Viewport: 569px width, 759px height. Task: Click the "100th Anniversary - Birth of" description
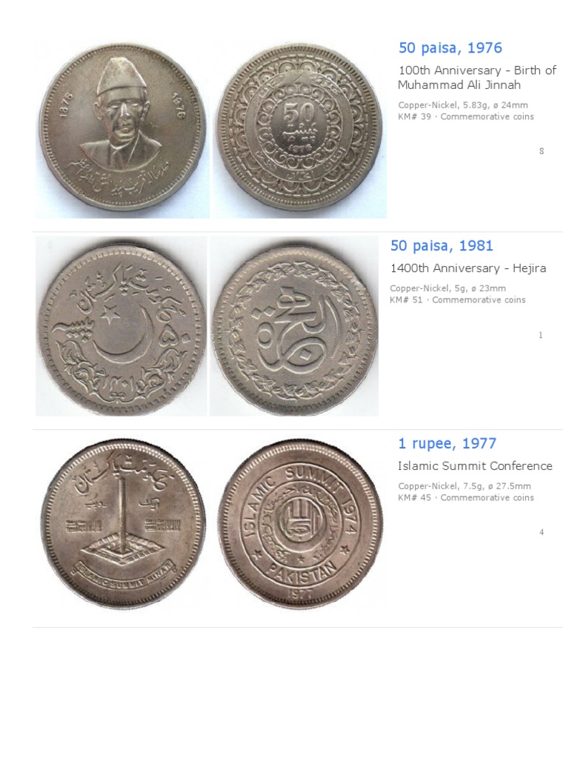coord(477,70)
